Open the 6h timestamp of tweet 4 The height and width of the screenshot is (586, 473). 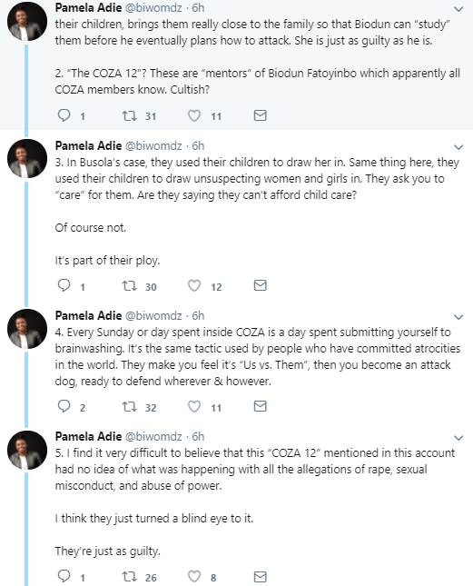click(x=198, y=316)
